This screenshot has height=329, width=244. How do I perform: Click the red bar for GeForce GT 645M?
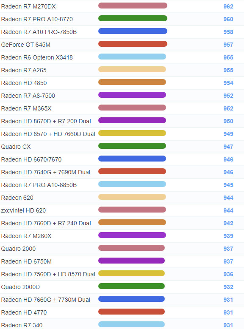pos(133,44)
